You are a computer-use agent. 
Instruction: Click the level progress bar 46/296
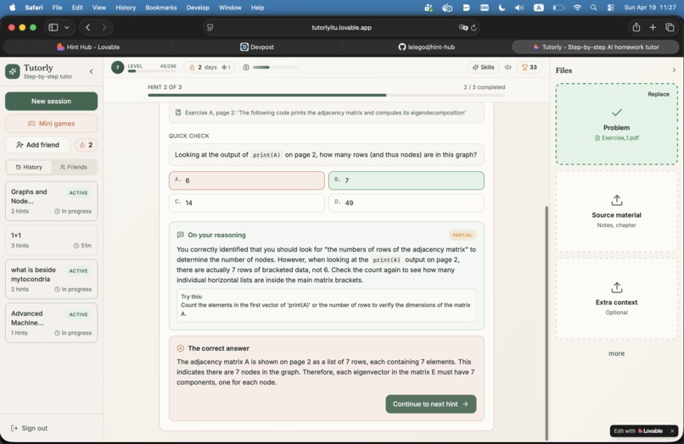pos(152,70)
